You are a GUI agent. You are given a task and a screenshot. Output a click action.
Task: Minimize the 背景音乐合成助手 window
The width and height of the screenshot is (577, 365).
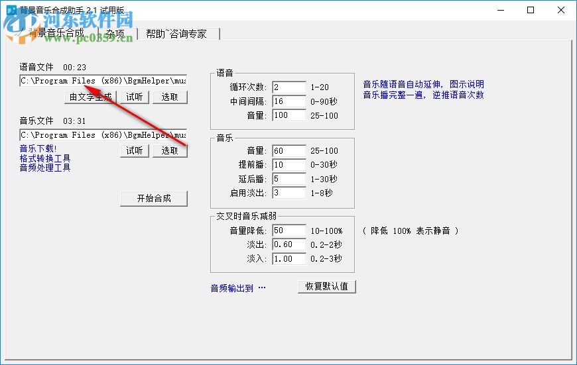[x=501, y=10]
